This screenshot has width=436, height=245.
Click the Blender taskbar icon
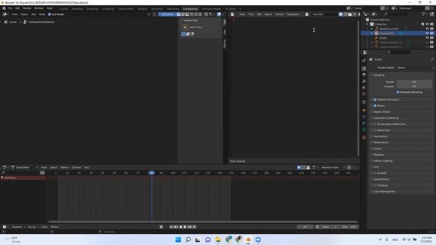[x=248, y=240]
